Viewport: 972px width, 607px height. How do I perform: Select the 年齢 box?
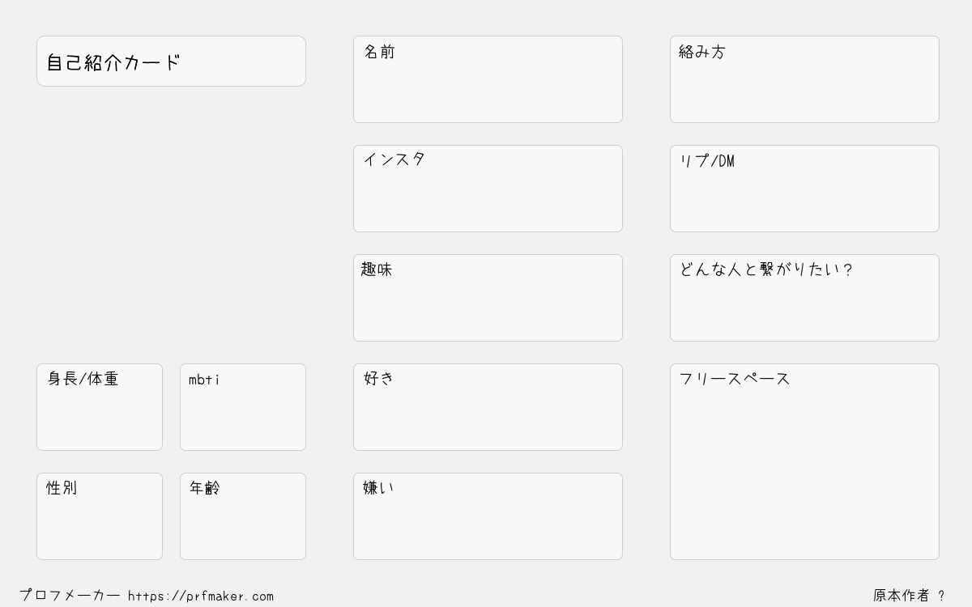pos(243,516)
